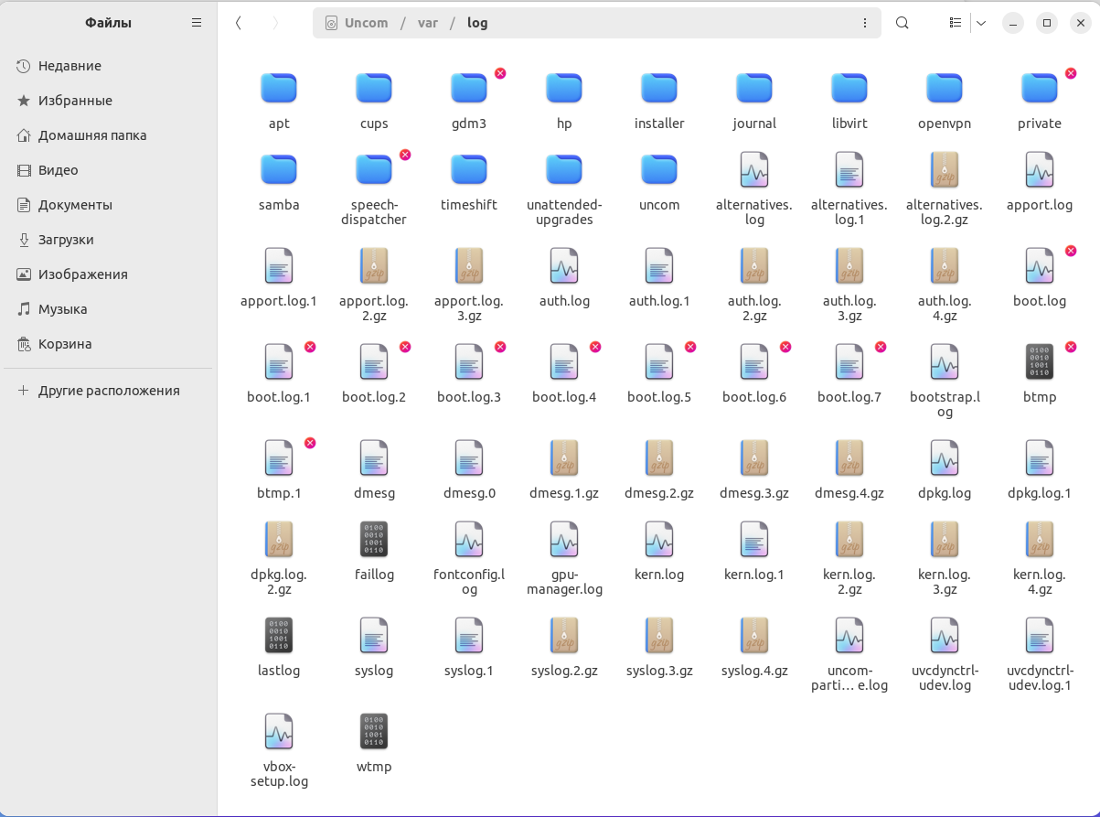Select the kern.log file icon

[x=659, y=540]
